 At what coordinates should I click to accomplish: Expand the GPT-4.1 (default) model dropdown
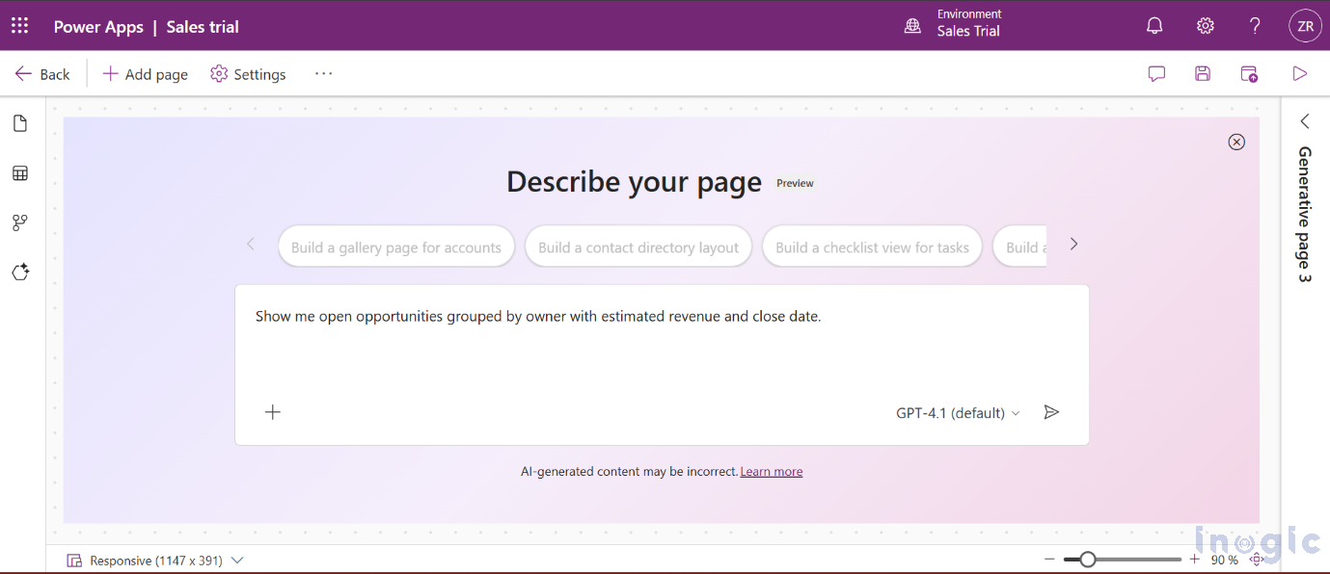pyautogui.click(x=958, y=413)
